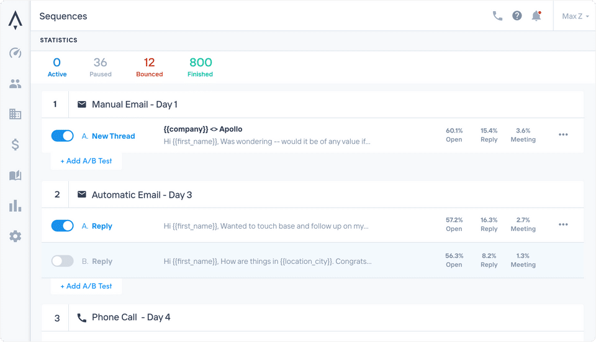
Task: Open the People contacts icon
Action: click(x=16, y=84)
